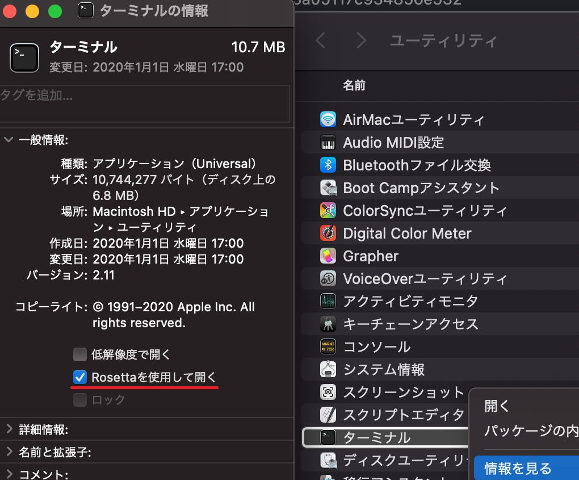Choose パッケージの内容 context menu entry
This screenshot has width=579, height=480.
click(x=531, y=431)
